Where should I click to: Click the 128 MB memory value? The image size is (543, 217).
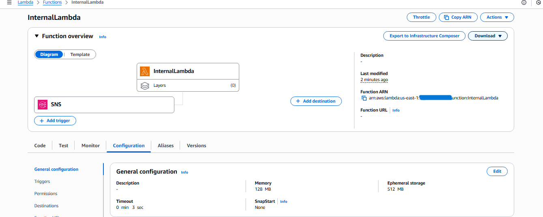(x=263, y=189)
